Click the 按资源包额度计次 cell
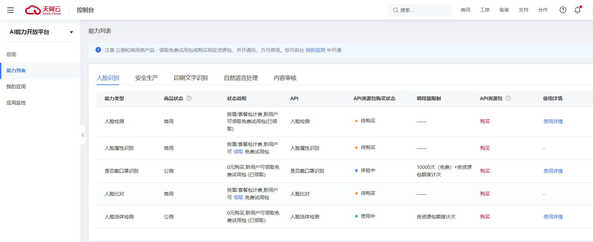Image resolution: width=593 pixels, height=242 pixels. [436, 217]
